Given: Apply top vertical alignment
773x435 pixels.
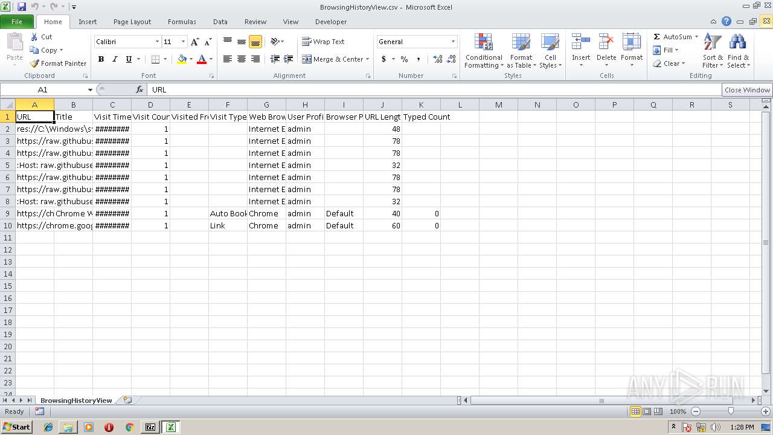Looking at the screenshot, I should coord(228,42).
